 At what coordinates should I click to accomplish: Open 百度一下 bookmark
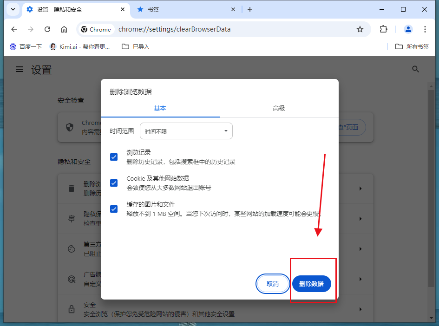[26, 47]
